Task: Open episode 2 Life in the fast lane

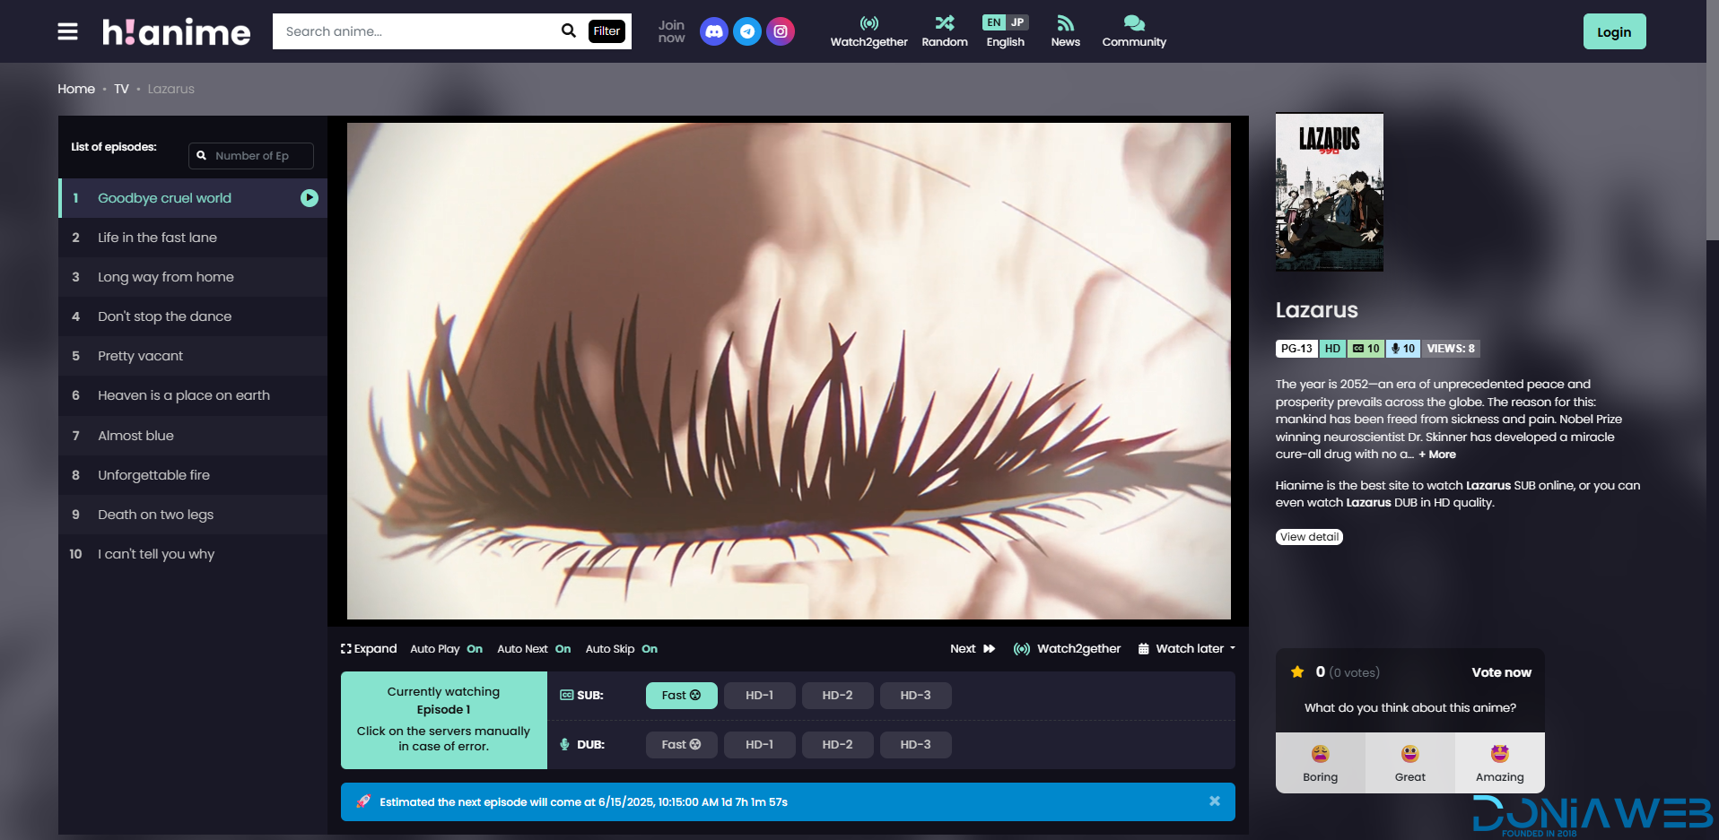Action: (x=193, y=238)
